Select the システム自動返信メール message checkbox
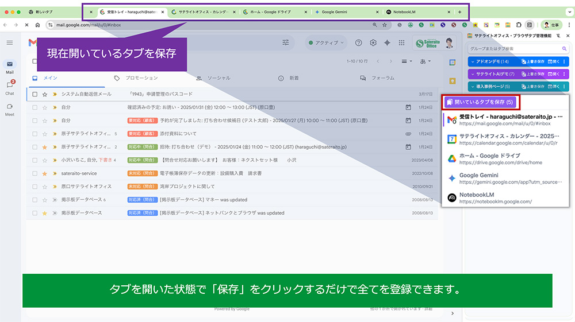Screen dimensions: 575x322 pyautogui.click(x=34, y=94)
